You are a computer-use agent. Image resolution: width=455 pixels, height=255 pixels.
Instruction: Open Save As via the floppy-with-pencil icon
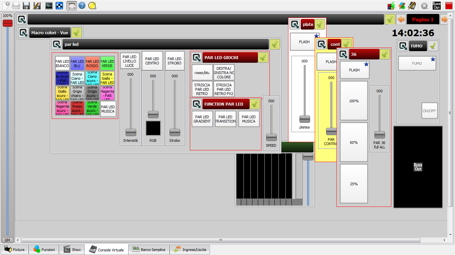tap(37, 5)
